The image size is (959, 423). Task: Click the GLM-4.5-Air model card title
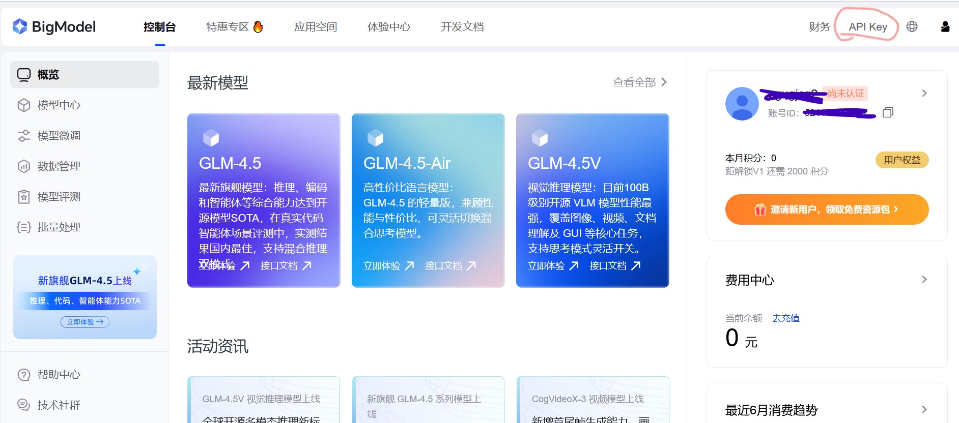(407, 163)
